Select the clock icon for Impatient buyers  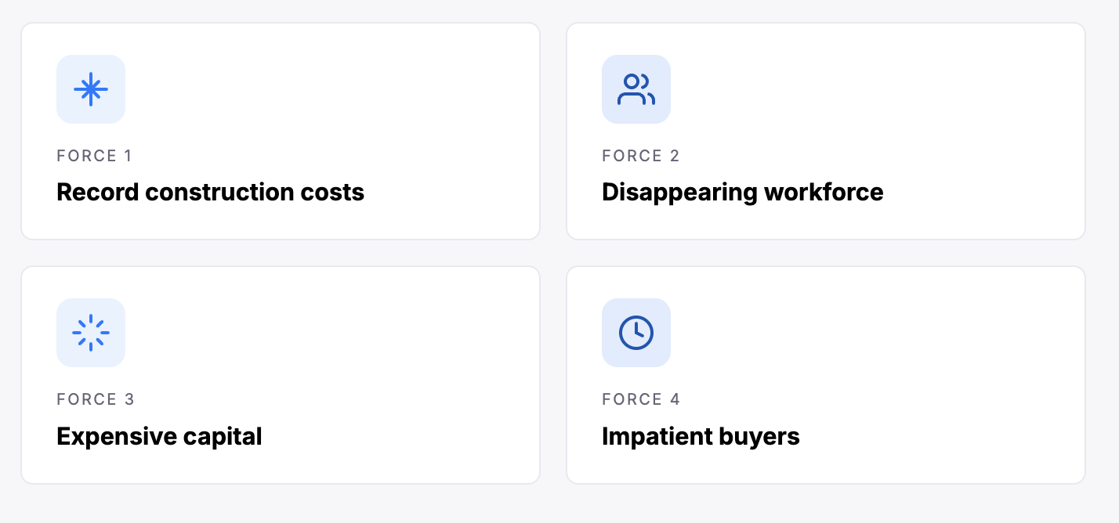[x=636, y=333]
